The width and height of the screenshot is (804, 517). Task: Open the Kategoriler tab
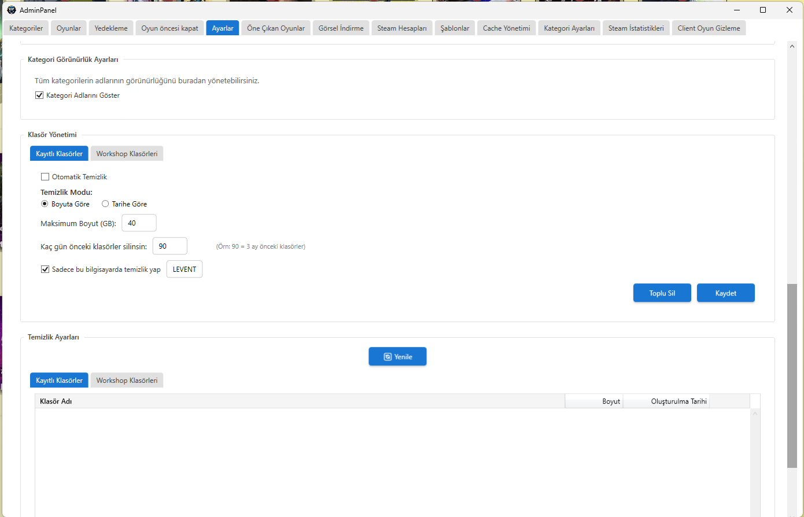pos(26,28)
